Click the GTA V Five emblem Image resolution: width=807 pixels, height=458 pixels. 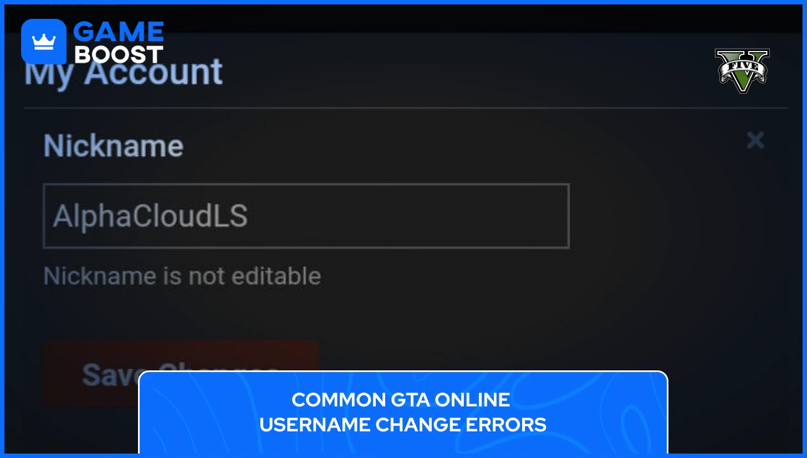742,71
